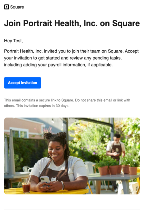Click the beaded bracelet on woman's wrist
Screen dimensions: 147x213
[63, 186]
